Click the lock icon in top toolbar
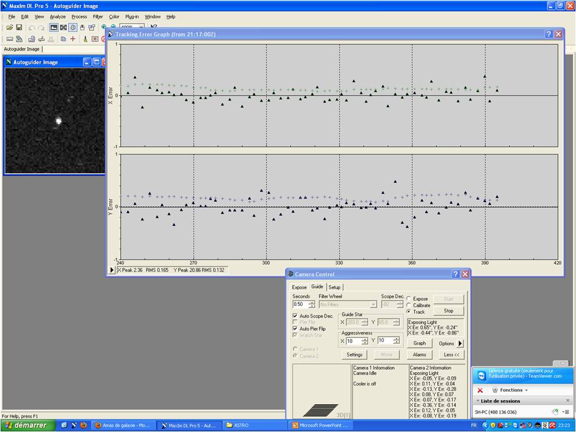Image resolution: width=576 pixels, height=432 pixels. tap(82, 27)
